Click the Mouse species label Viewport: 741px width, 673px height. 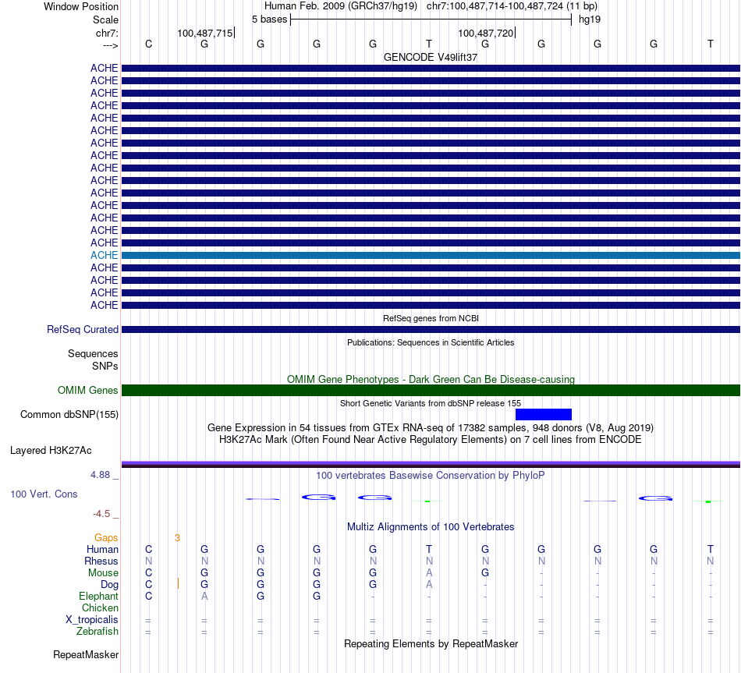[103, 573]
